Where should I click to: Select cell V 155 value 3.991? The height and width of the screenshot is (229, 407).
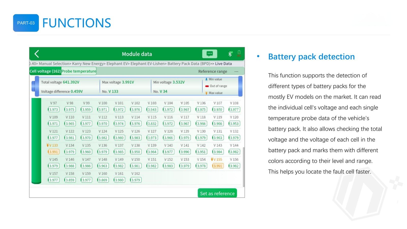[x=217, y=166]
